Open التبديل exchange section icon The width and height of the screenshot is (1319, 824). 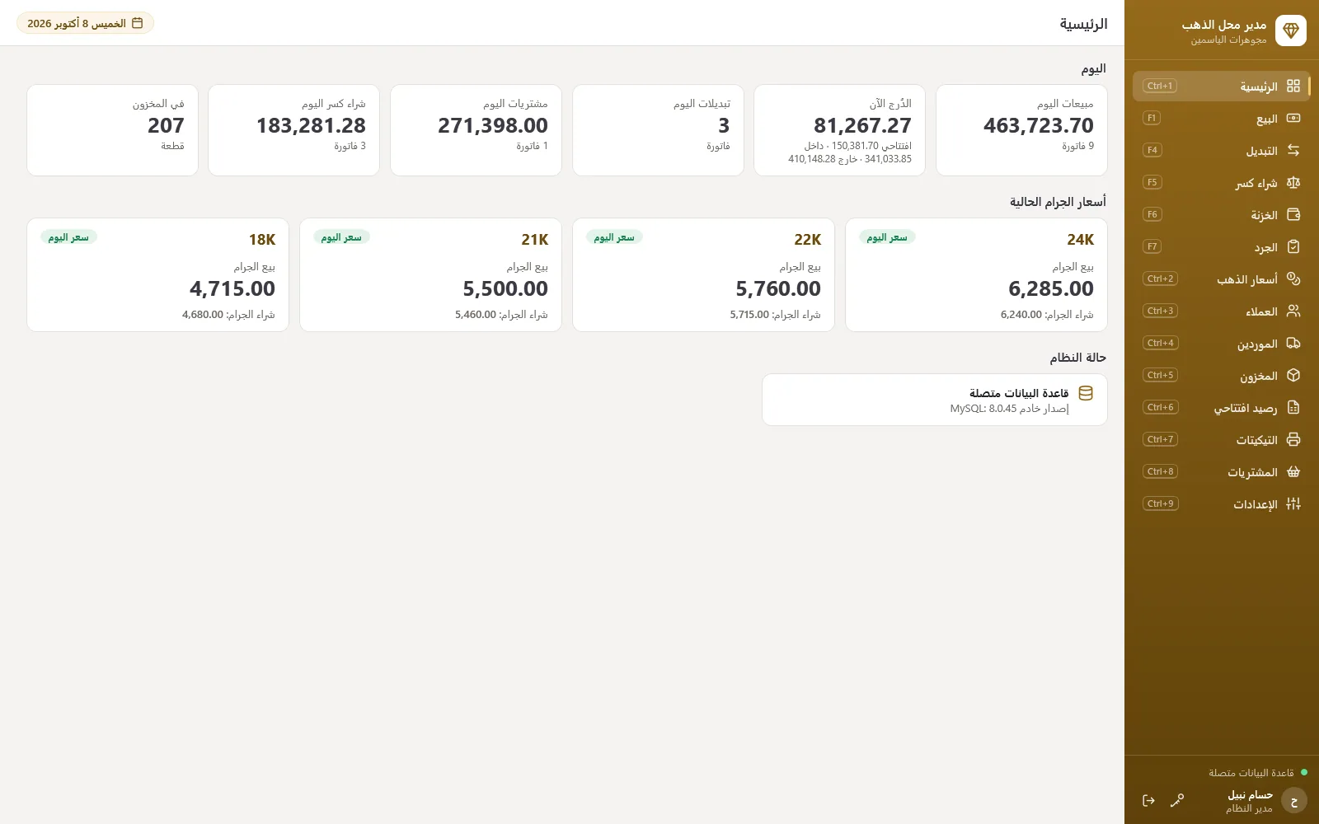(1293, 151)
